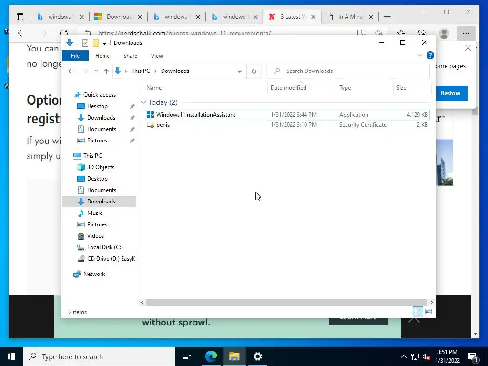The image size is (488, 366).
Task: Collapse the Today (2) group
Action: point(143,102)
